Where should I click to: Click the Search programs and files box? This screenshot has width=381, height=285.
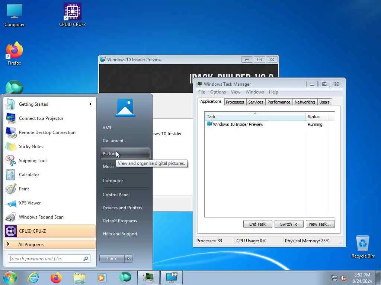tap(49, 259)
